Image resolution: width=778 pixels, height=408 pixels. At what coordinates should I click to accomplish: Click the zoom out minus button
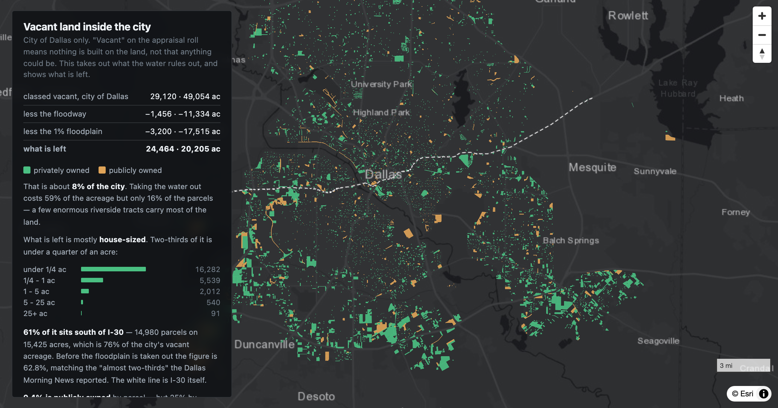(762, 35)
